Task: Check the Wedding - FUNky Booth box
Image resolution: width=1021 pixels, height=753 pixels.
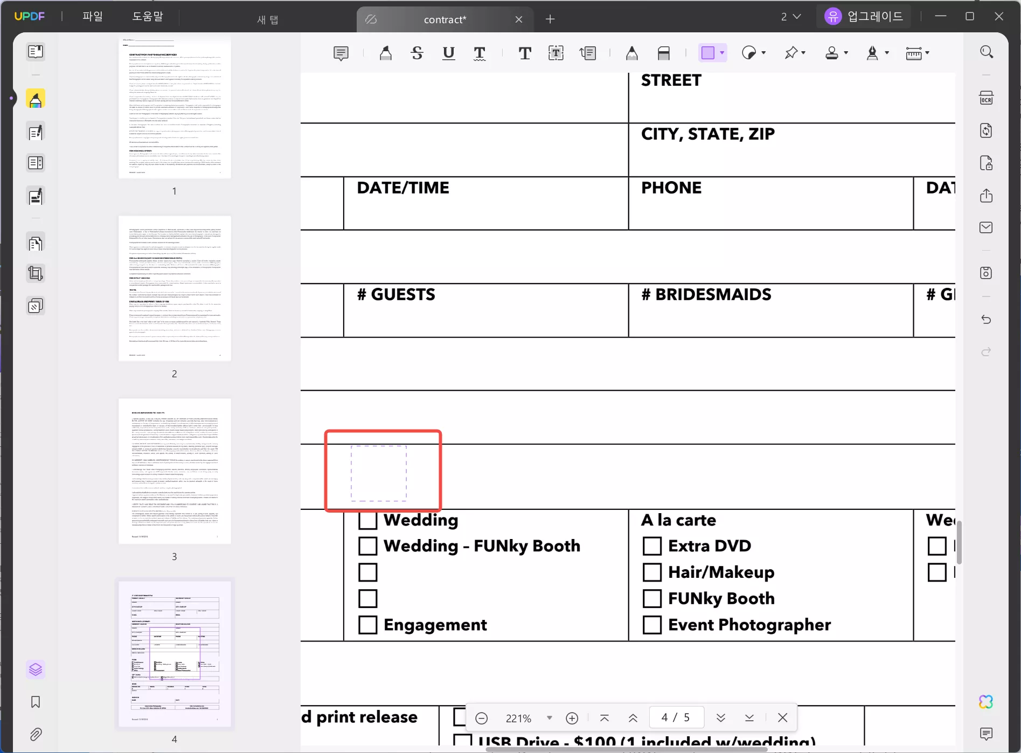Action: tap(368, 546)
